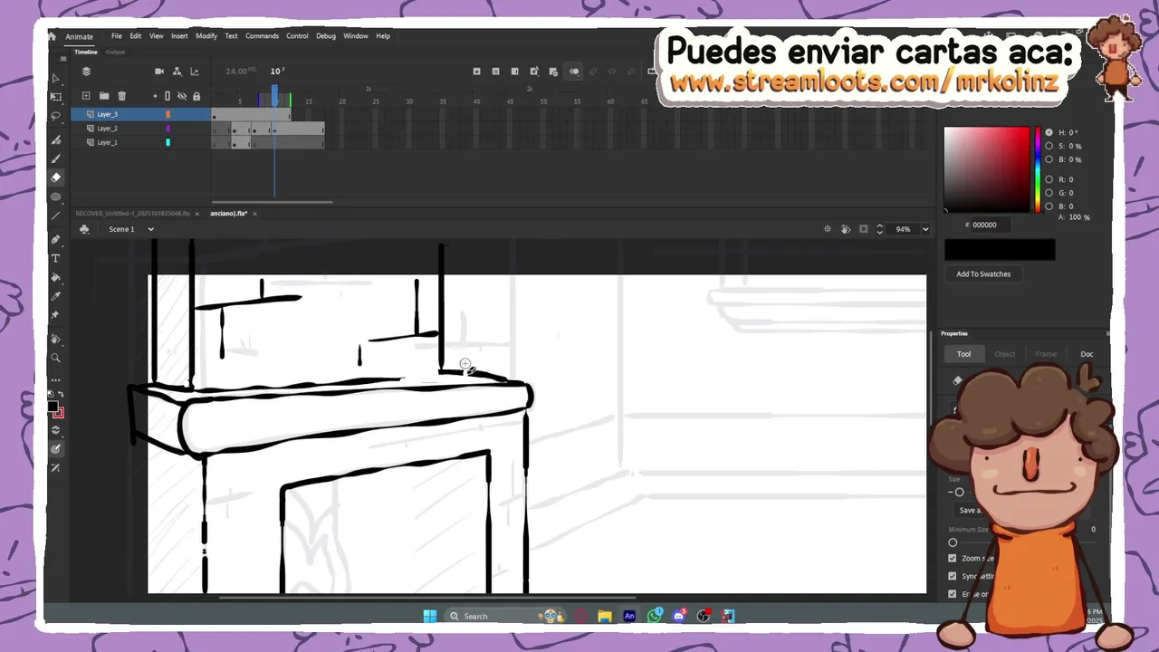Insert keyframe from timeline toolbar
1159x652 pixels.
point(477,72)
